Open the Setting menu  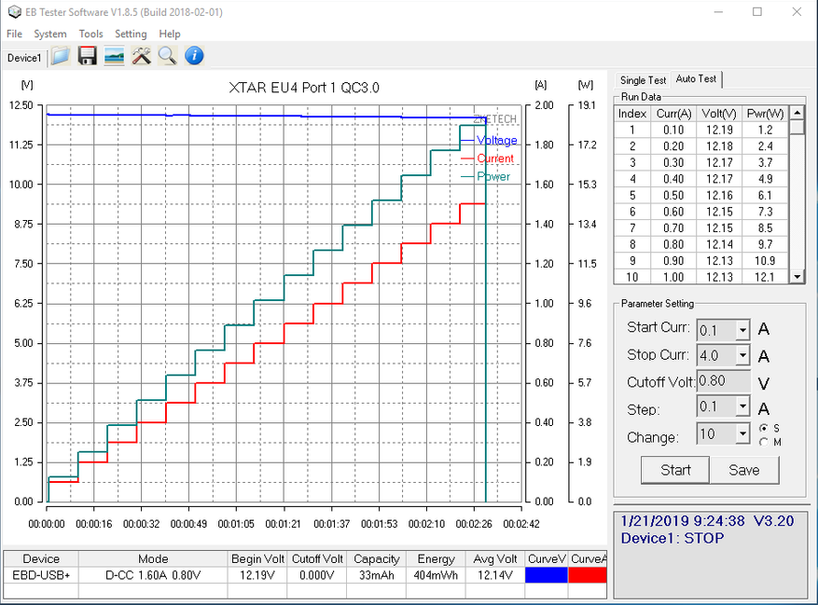pyautogui.click(x=131, y=34)
